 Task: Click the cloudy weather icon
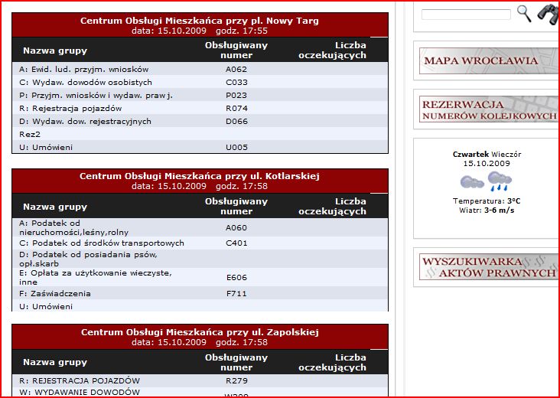click(472, 182)
